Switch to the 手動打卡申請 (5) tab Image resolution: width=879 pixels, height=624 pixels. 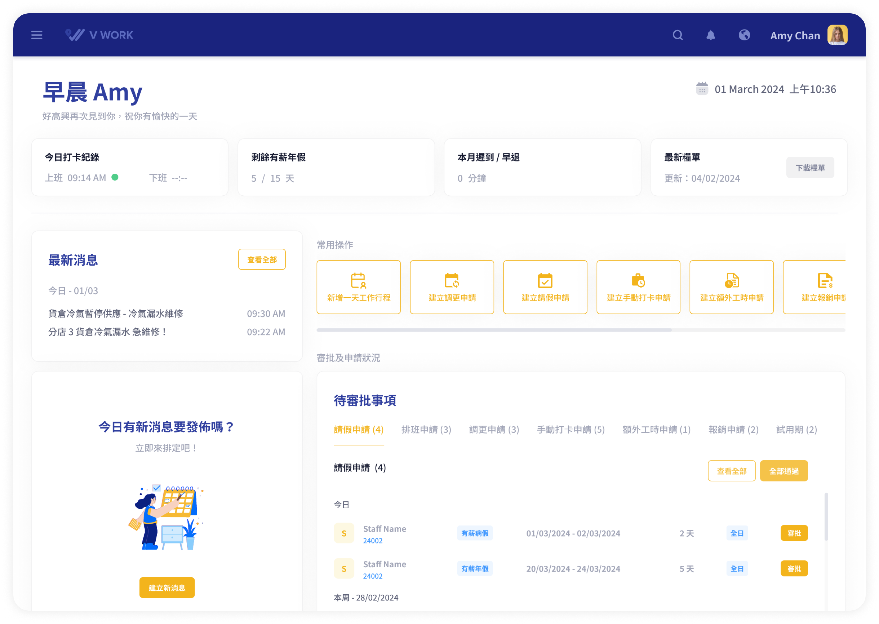tap(571, 429)
